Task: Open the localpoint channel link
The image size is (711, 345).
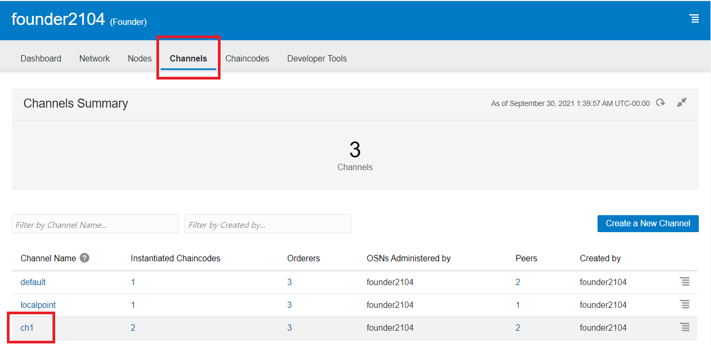Action: (38, 305)
